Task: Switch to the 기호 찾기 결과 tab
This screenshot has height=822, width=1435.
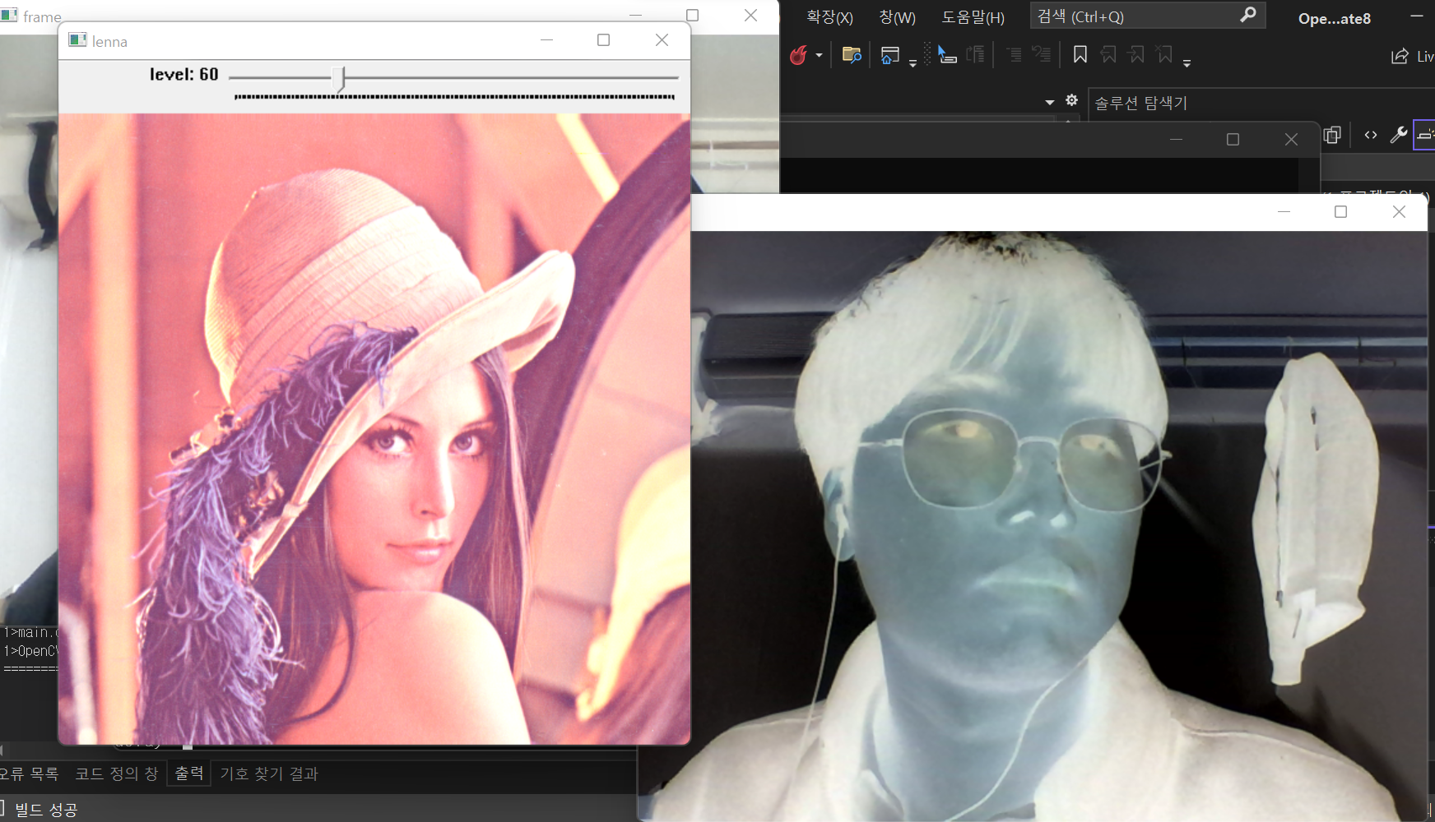Action: [x=269, y=774]
